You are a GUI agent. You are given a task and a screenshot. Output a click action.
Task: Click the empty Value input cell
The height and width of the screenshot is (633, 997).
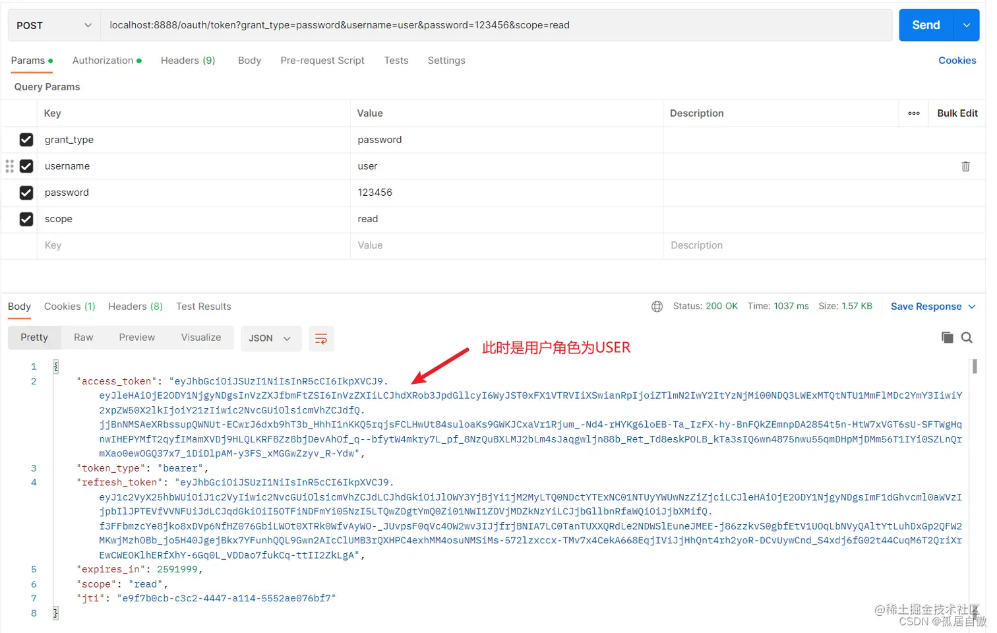[x=506, y=245]
